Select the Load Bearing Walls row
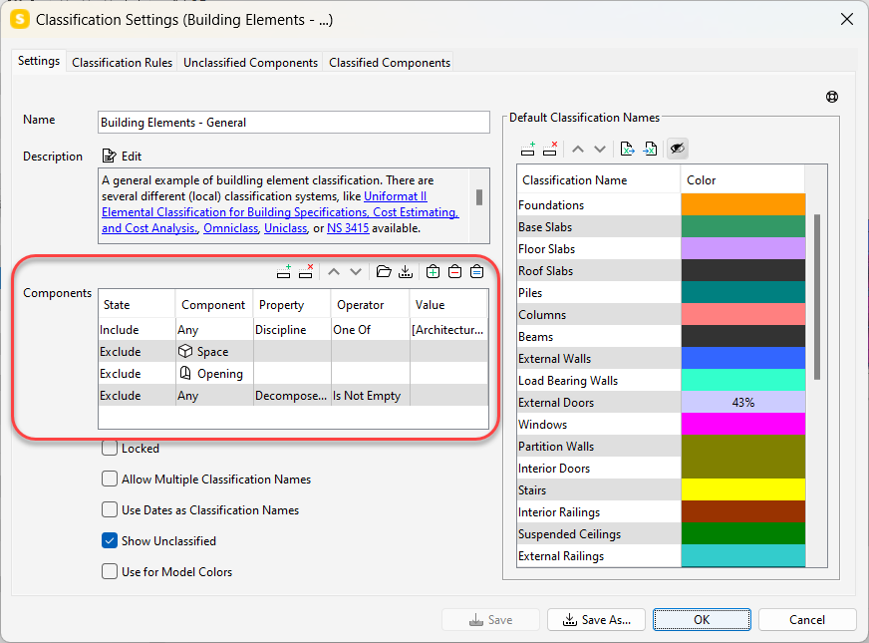Image resolution: width=869 pixels, height=643 pixels. coord(661,380)
